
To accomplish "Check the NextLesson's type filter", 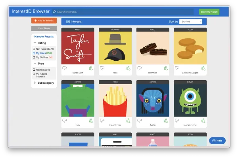I will pos(34,70).
